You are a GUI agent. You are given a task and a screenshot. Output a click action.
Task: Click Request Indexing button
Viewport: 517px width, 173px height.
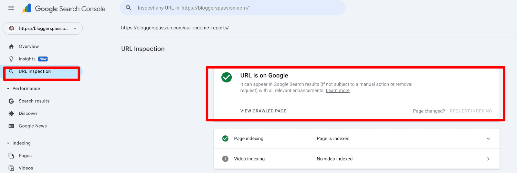tap(471, 111)
